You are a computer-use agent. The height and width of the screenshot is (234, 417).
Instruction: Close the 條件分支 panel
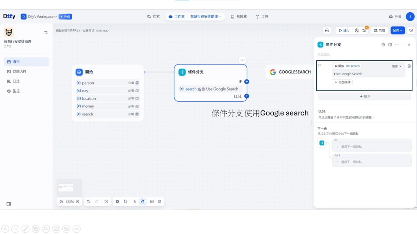(x=409, y=45)
